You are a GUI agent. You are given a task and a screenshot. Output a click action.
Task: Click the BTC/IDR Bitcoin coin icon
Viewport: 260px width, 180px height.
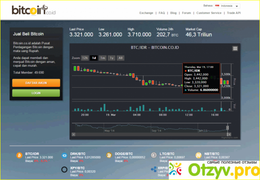pos(18,156)
